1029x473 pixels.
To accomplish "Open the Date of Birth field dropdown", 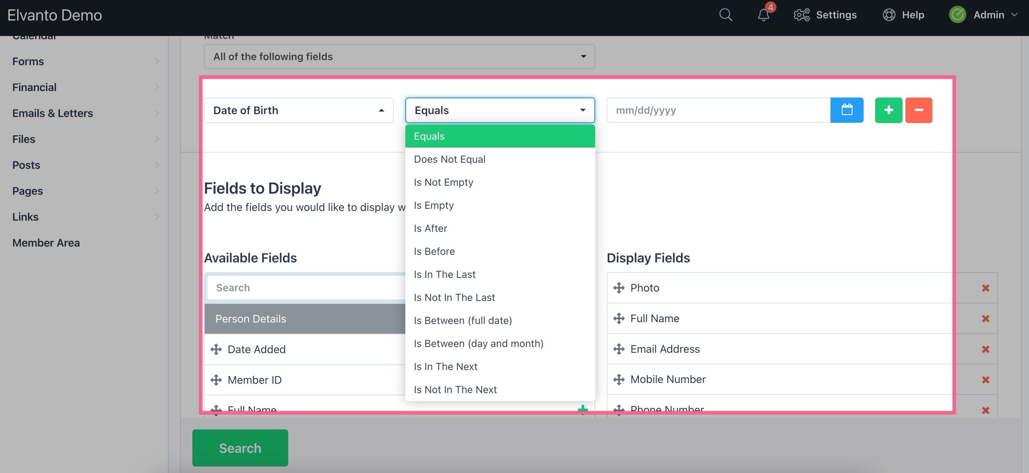I will (298, 110).
